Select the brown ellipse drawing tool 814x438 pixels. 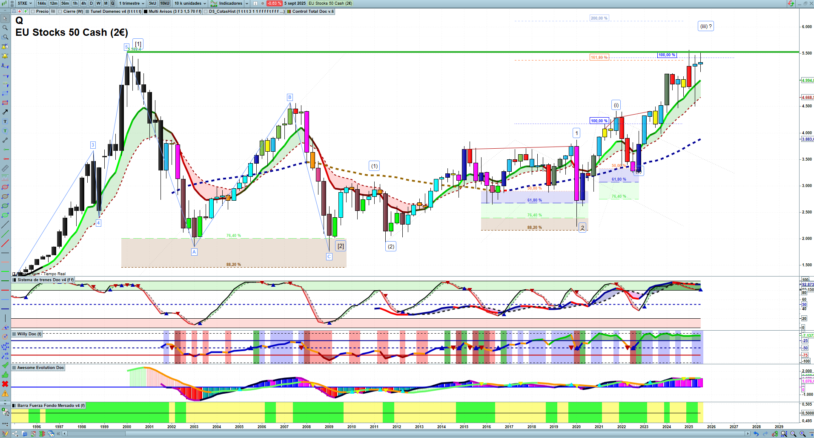pos(5,196)
